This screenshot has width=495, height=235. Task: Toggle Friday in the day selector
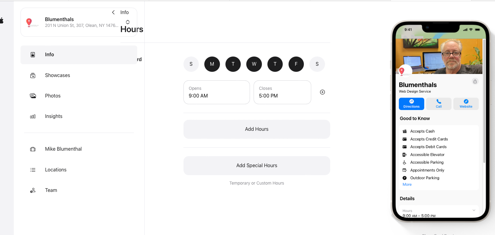[x=296, y=64]
